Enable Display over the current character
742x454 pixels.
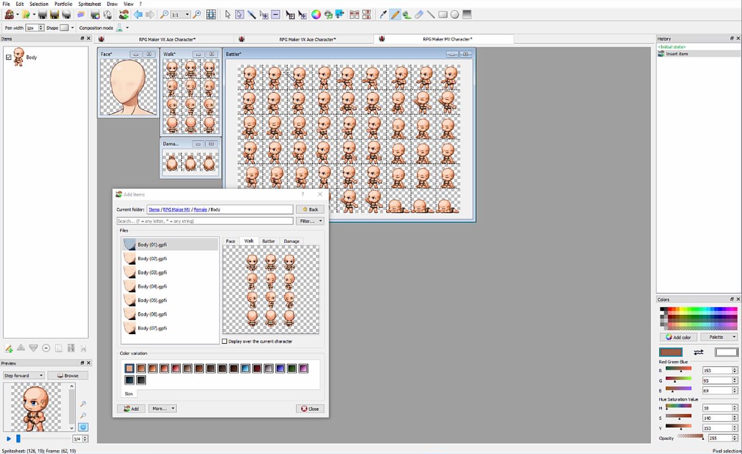pyautogui.click(x=224, y=341)
